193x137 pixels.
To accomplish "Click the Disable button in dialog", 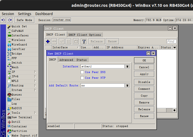I will 144,82.
